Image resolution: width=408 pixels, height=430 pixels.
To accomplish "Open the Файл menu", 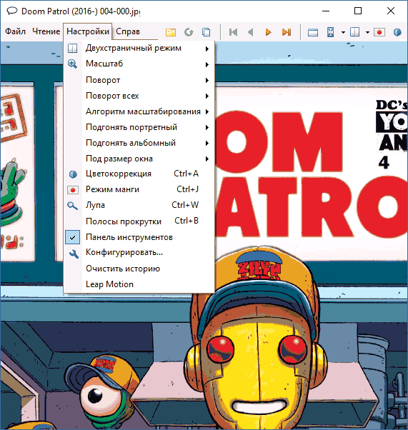I will click(16, 31).
